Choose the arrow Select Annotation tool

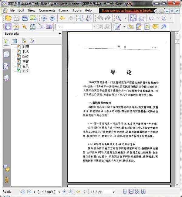[x=25, y=27]
